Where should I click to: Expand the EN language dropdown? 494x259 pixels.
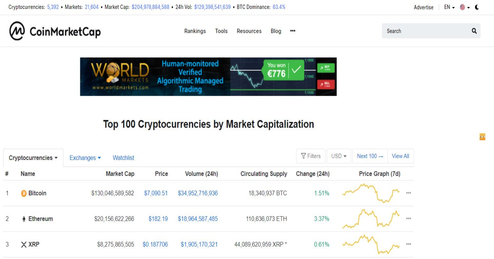tap(450, 7)
